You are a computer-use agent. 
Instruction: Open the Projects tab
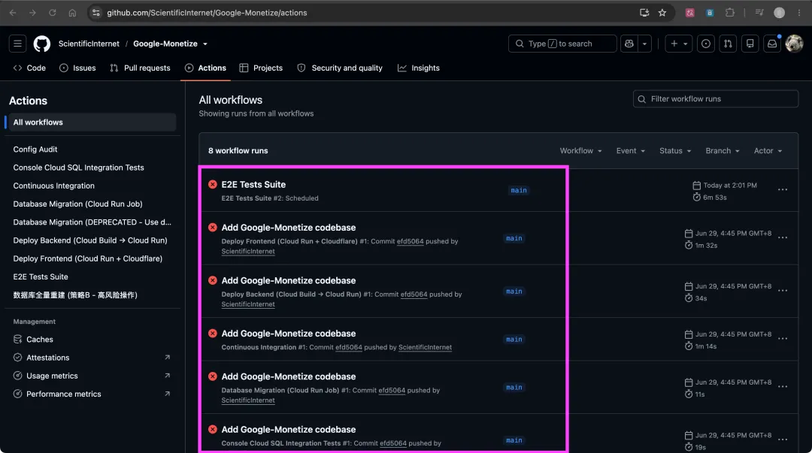[x=261, y=68]
